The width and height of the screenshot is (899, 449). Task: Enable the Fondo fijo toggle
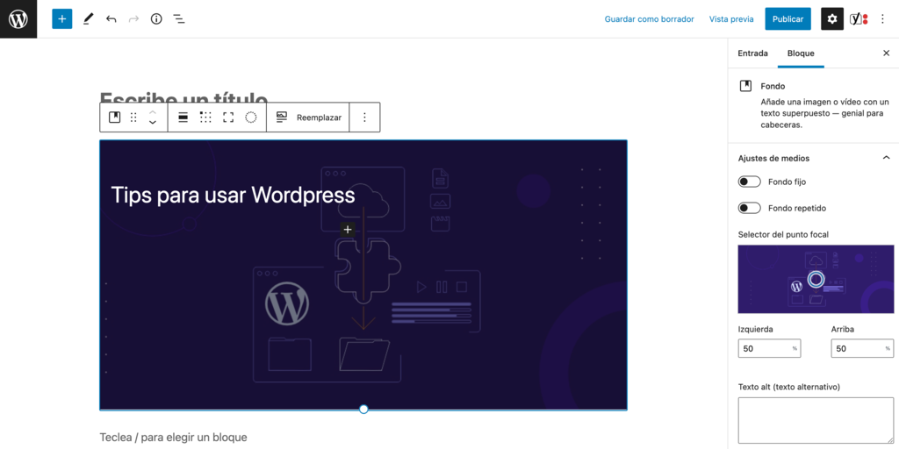[750, 182]
